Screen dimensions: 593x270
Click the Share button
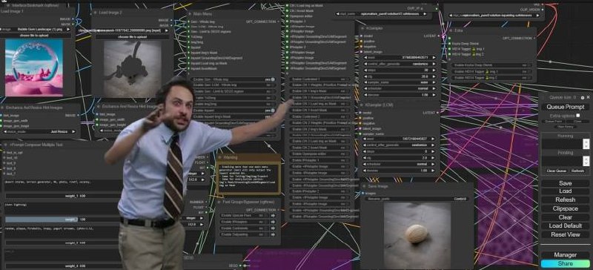(x=565, y=263)
